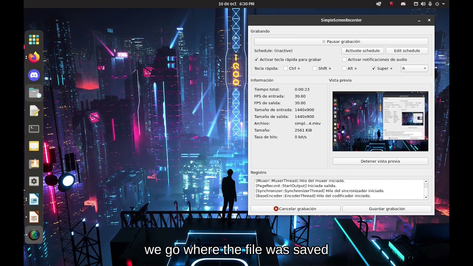Click Schedule: (inactive) label
The width and height of the screenshot is (473, 266).
point(273,51)
